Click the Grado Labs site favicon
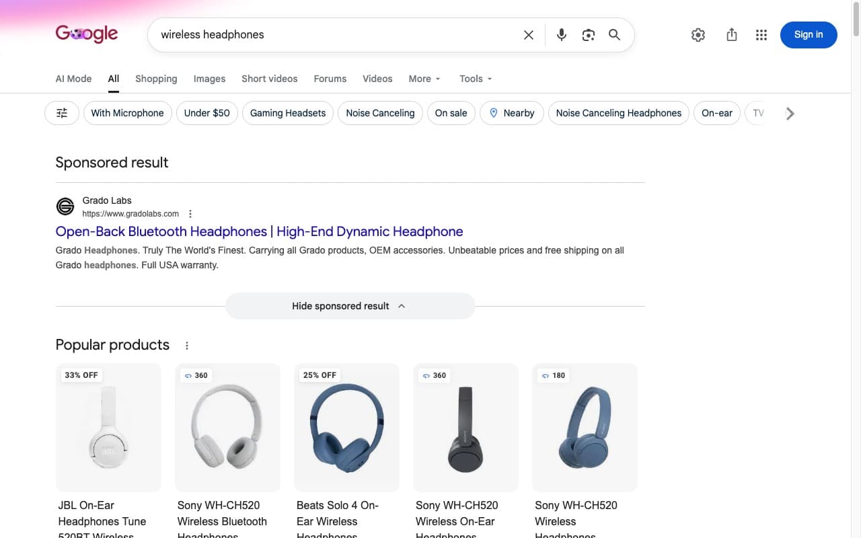861x538 pixels. pyautogui.click(x=65, y=206)
